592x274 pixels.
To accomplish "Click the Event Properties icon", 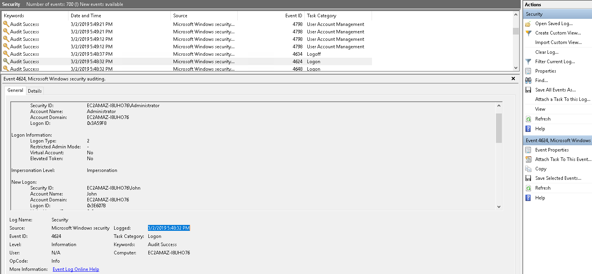I will [528, 150].
